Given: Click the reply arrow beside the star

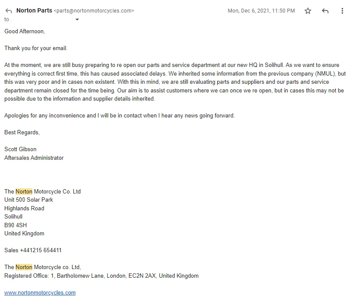Looking at the screenshot, I should pos(325,11).
